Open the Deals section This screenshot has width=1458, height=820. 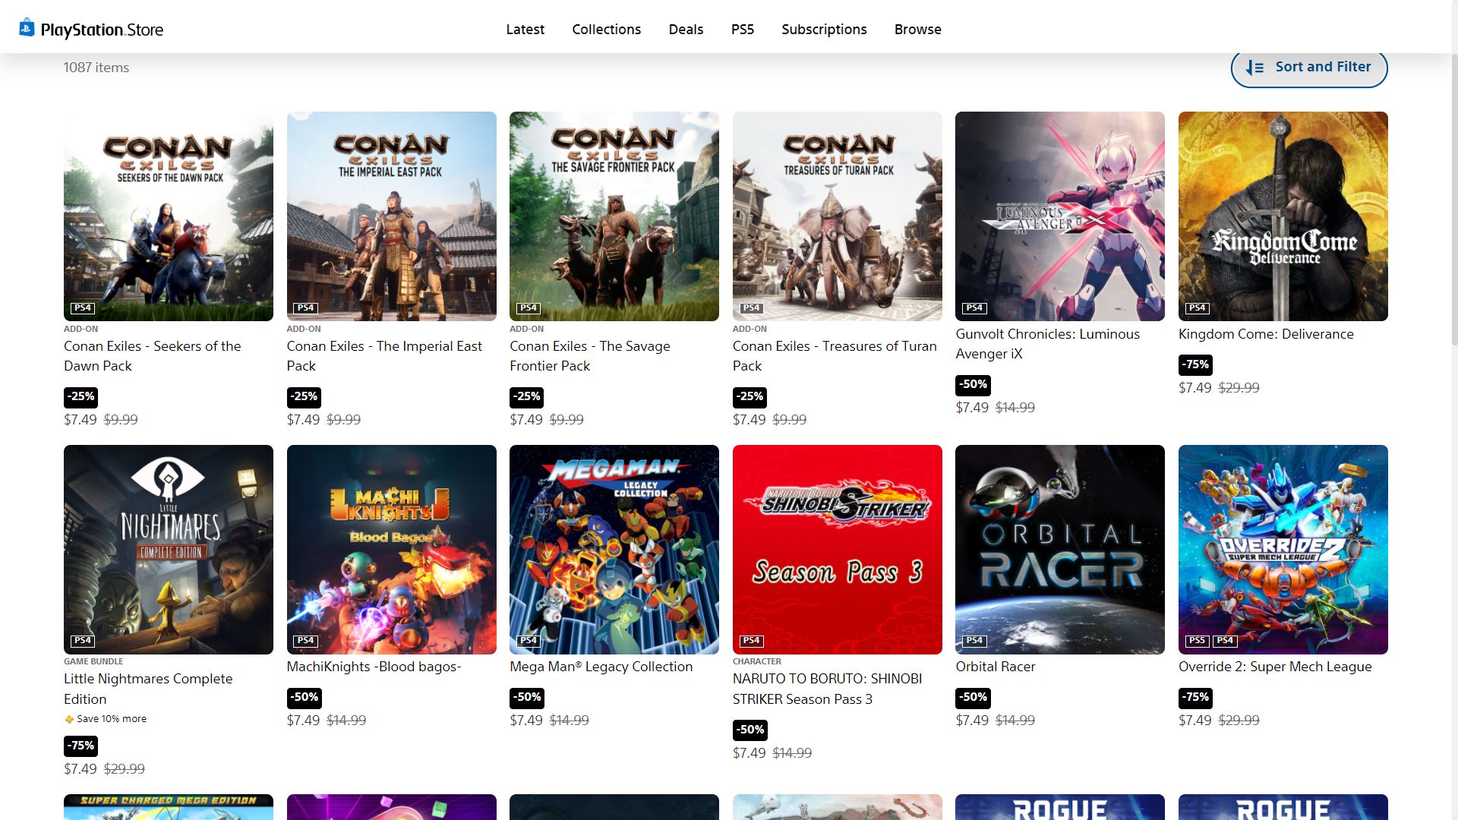point(686,29)
